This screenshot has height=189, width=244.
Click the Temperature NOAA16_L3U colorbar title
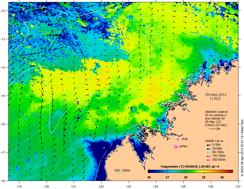[190, 166]
